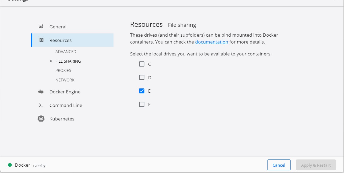Select the File Sharing subsection
Screen dimensions: 344x173
coord(68,61)
